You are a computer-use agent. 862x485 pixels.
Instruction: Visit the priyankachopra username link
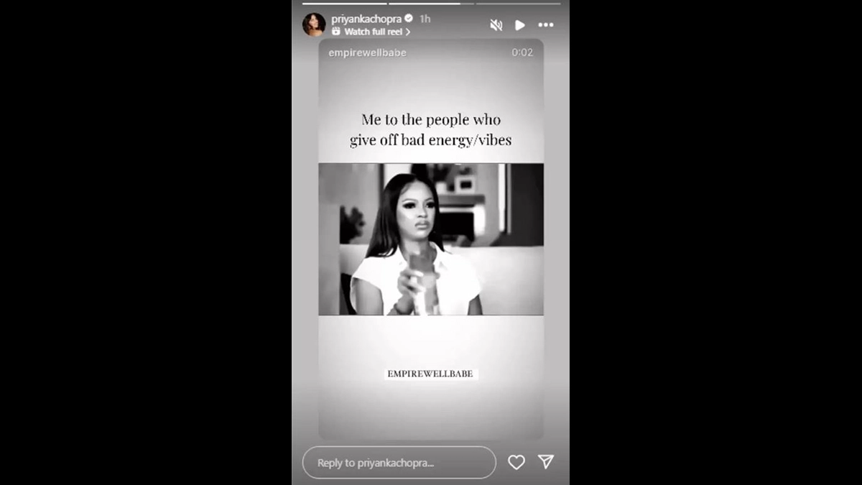pos(366,19)
